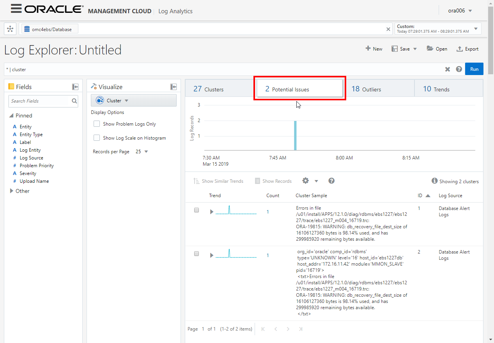Collapse the Fields panel
The image size is (494, 343).
point(75,87)
